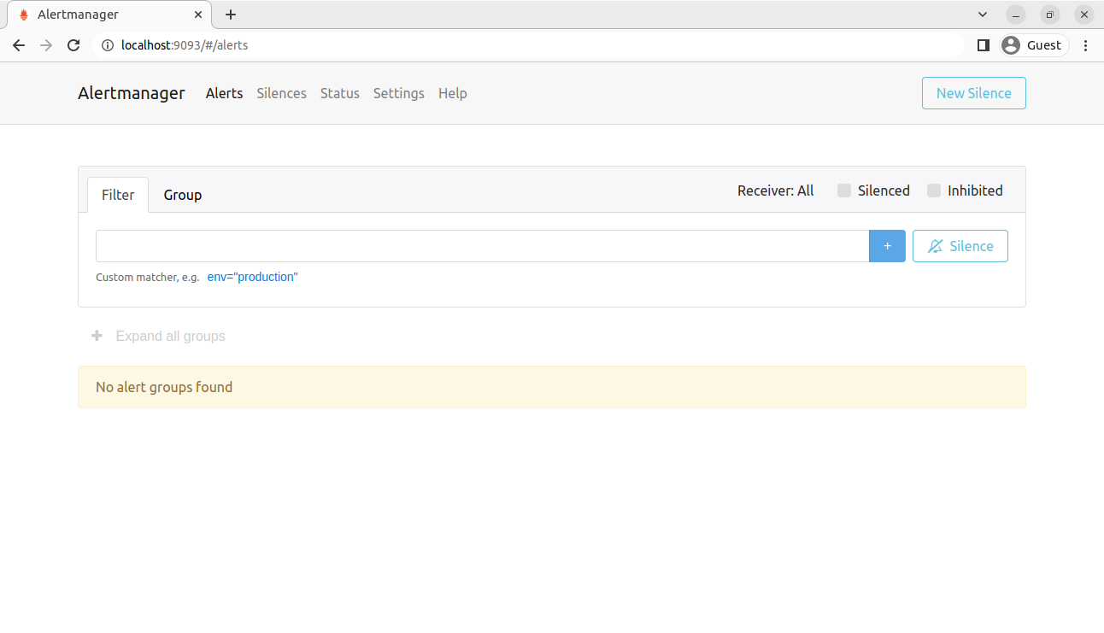Restore down the browser window
Image resolution: width=1104 pixels, height=633 pixels.
tap(1050, 15)
